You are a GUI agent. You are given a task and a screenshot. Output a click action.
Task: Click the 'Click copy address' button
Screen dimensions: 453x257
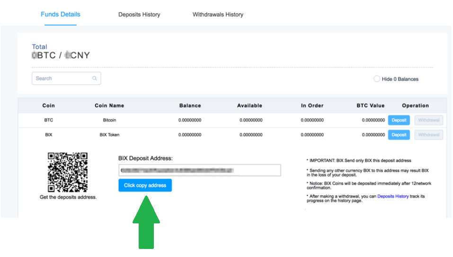pos(145,186)
